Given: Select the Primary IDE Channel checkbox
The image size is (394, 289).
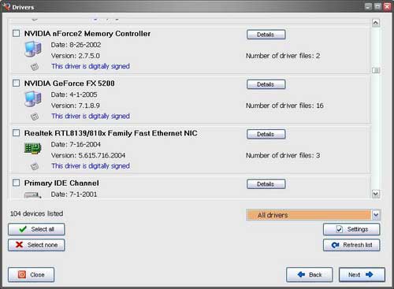Looking at the screenshot, I should [17, 183].
